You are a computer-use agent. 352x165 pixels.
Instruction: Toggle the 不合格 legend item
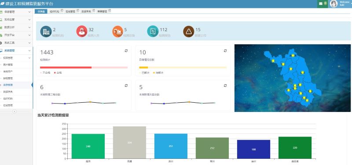[45, 73]
